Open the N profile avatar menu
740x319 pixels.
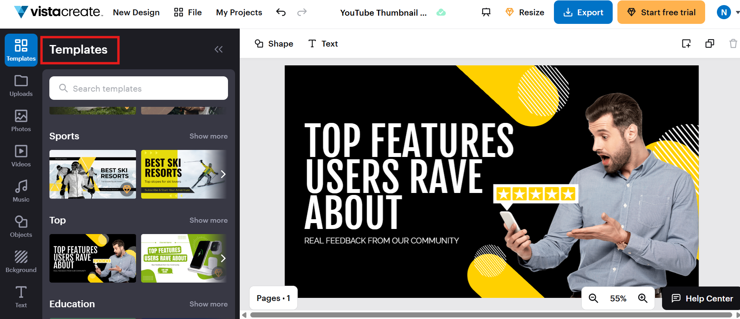coord(724,13)
